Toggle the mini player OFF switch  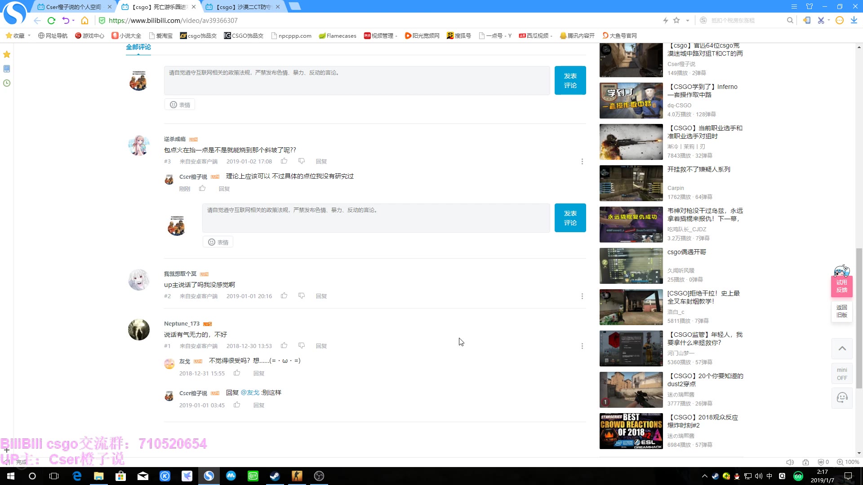(x=842, y=374)
